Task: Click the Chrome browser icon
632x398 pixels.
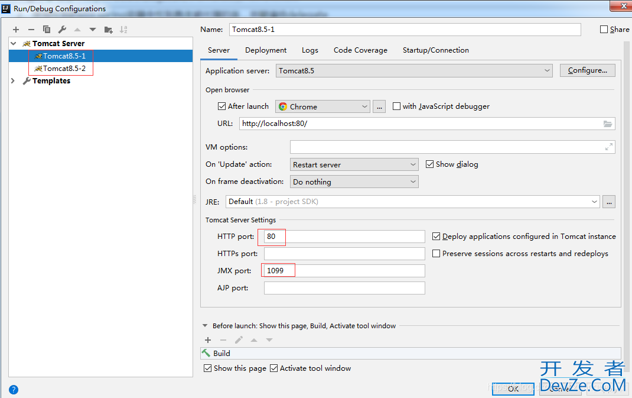Action: click(283, 106)
